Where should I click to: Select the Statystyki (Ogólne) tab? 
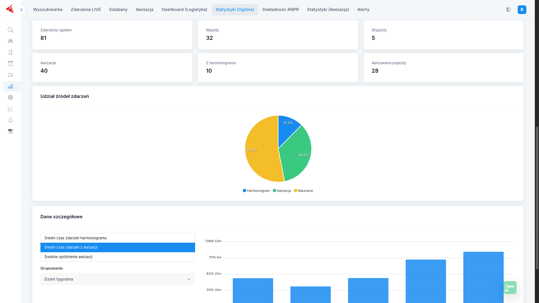coord(235,10)
